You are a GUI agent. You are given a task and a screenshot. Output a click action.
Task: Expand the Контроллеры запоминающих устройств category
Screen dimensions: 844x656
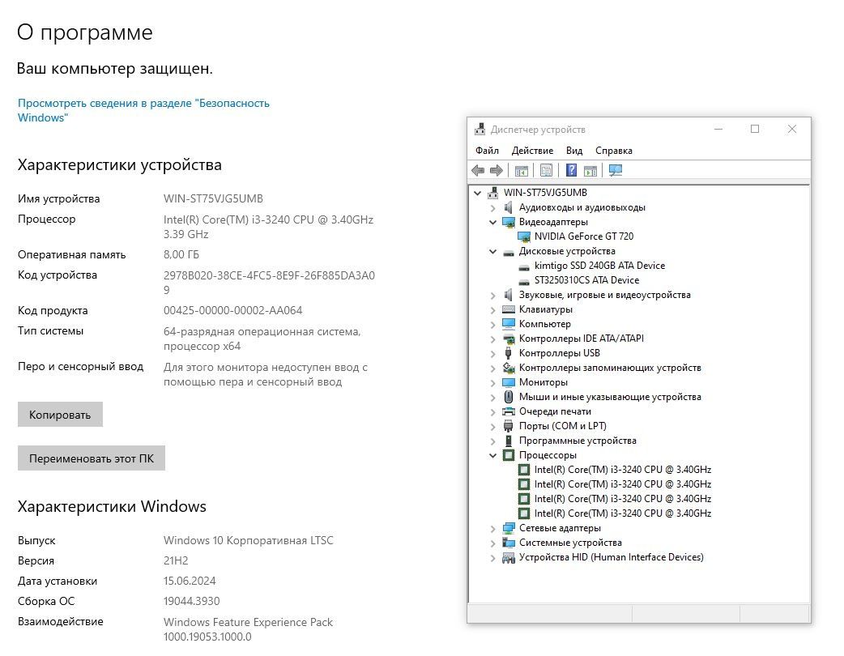[x=492, y=368]
